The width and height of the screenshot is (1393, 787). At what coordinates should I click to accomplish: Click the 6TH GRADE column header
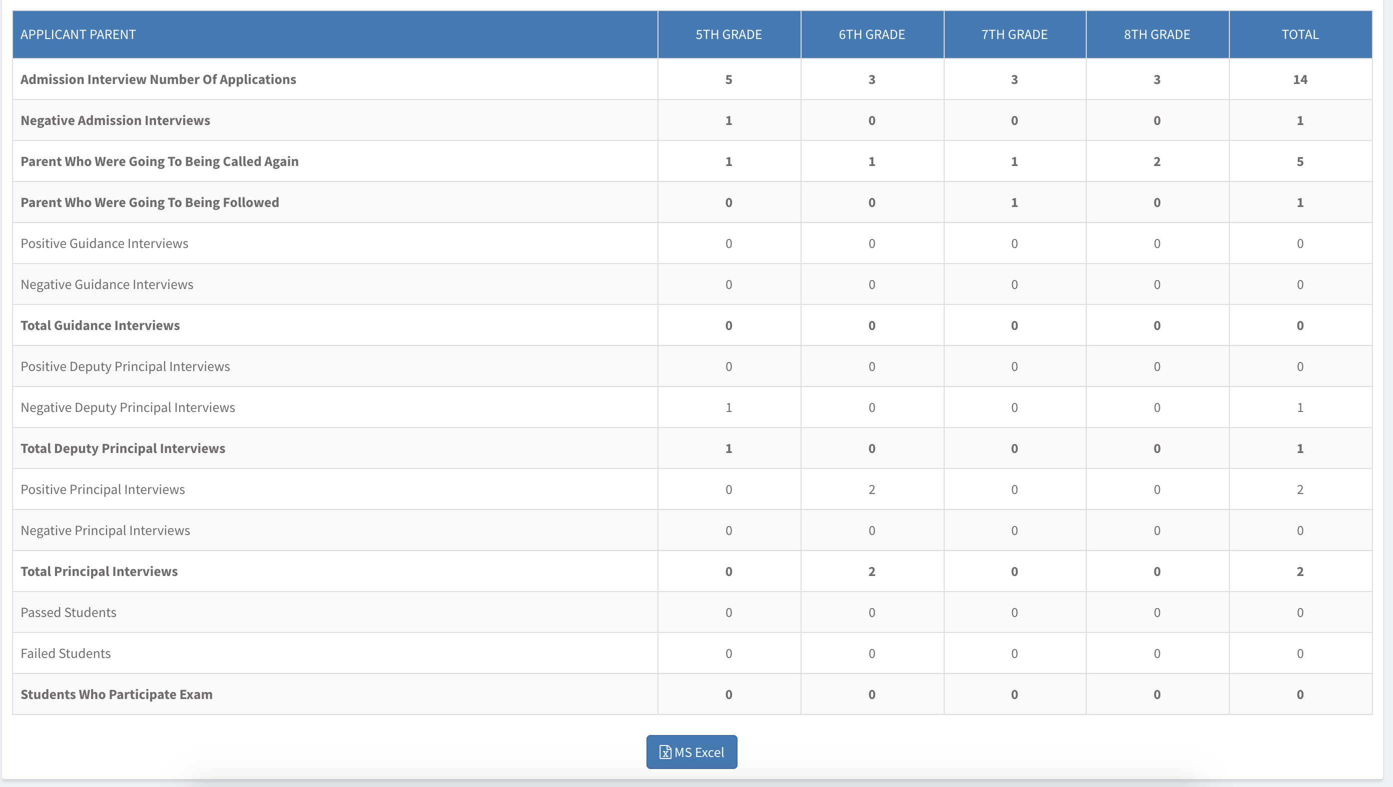tap(871, 34)
